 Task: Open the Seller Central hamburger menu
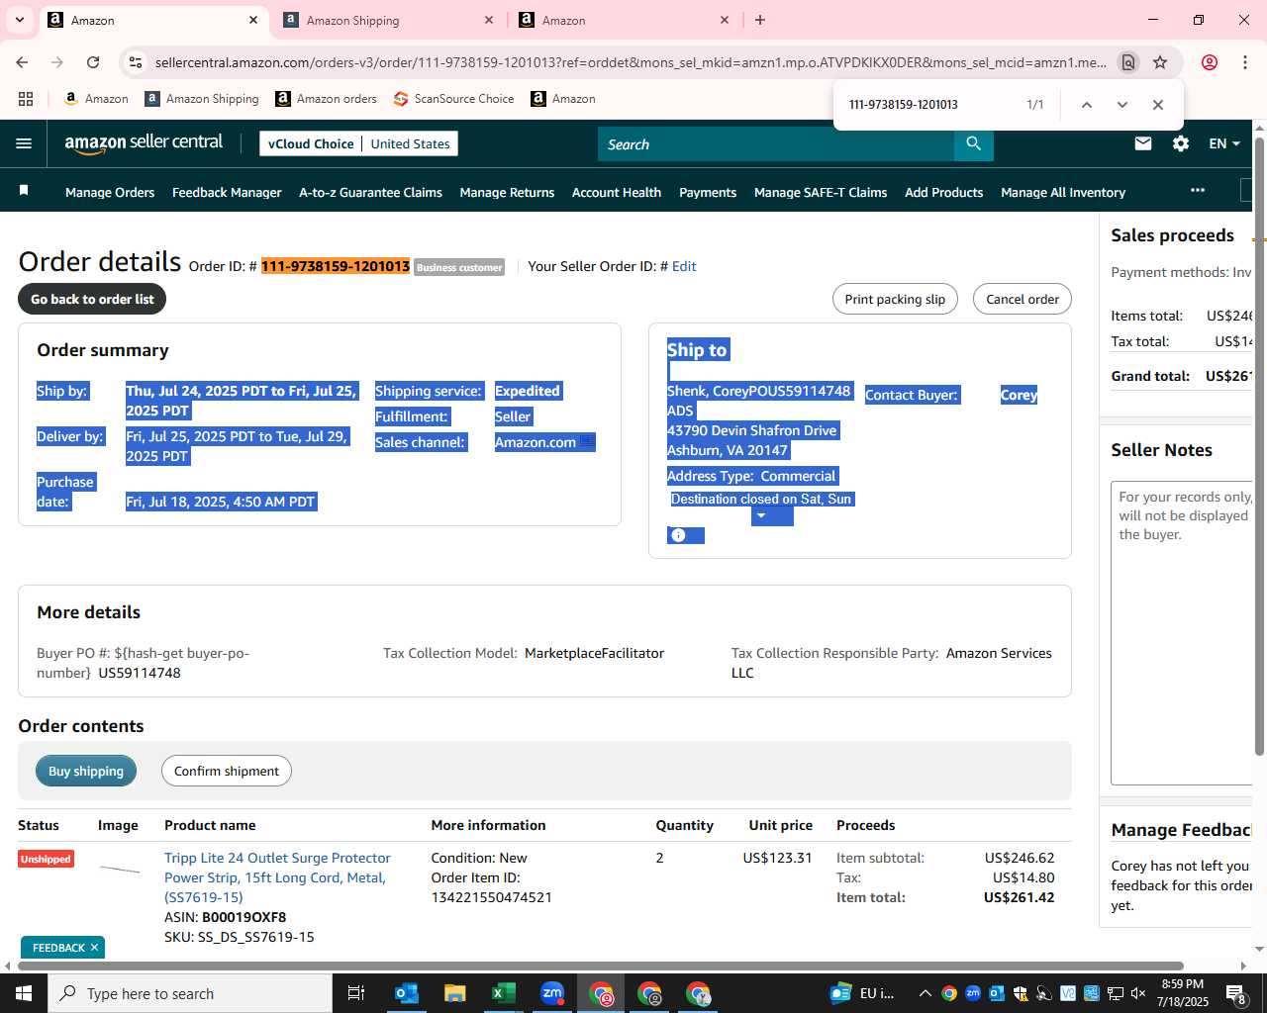pos(24,143)
